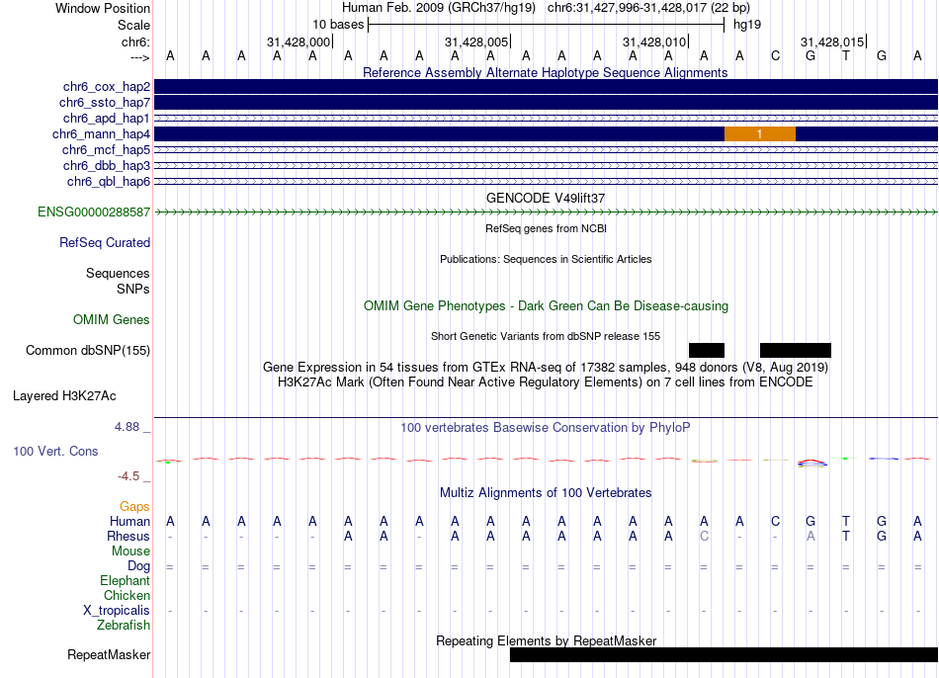Open the 100 vertebrates Basewise Conservation by PhyloP title
Viewport: 939px width, 678px height.
click(x=546, y=428)
